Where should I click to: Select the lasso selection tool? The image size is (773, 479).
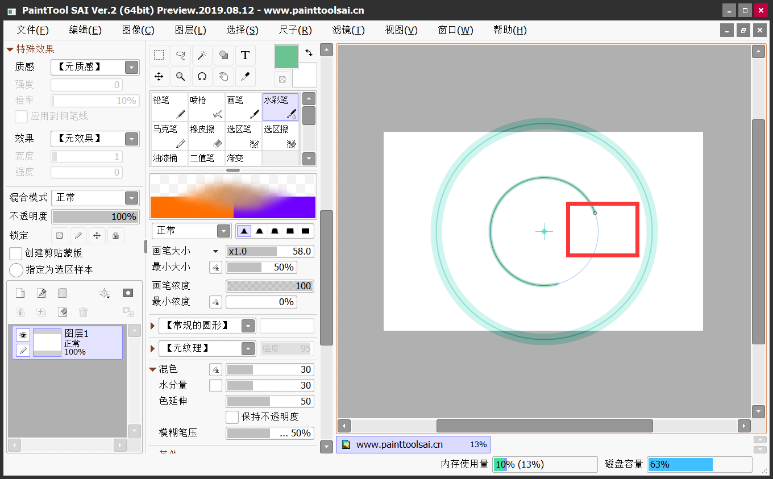click(181, 55)
